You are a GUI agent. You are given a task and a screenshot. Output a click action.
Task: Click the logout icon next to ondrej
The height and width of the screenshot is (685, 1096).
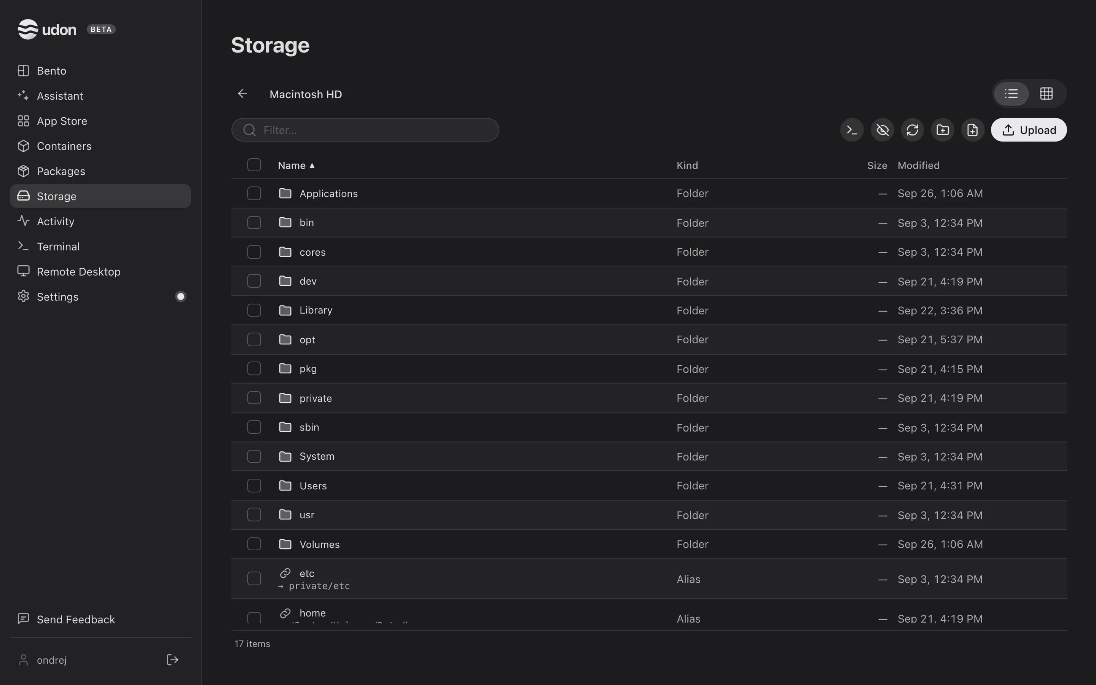172,660
